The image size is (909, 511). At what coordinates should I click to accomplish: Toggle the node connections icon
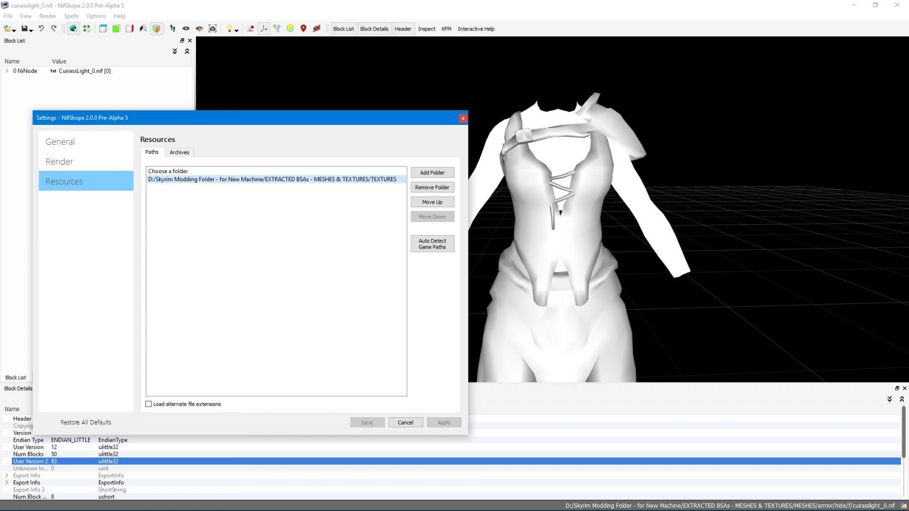[277, 28]
